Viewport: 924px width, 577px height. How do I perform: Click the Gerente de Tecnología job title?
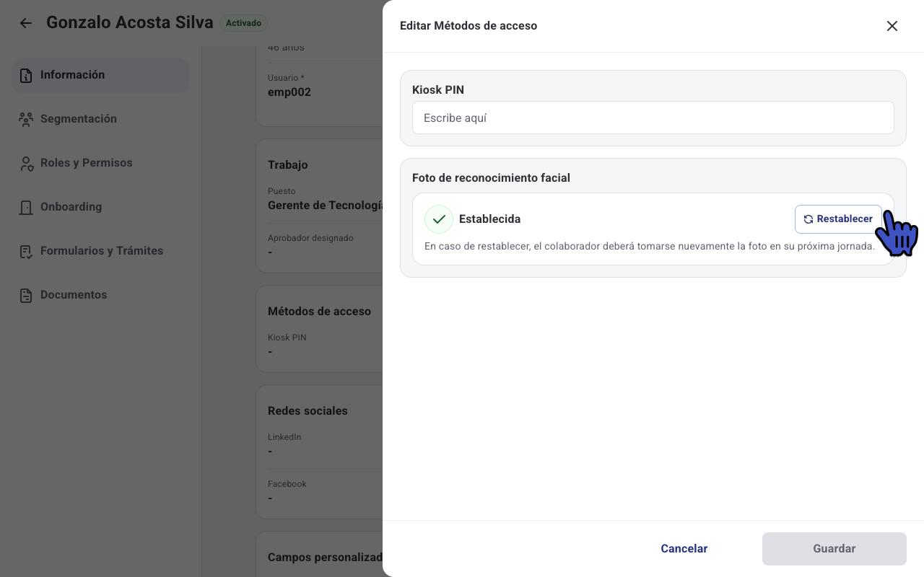pyautogui.click(x=325, y=206)
